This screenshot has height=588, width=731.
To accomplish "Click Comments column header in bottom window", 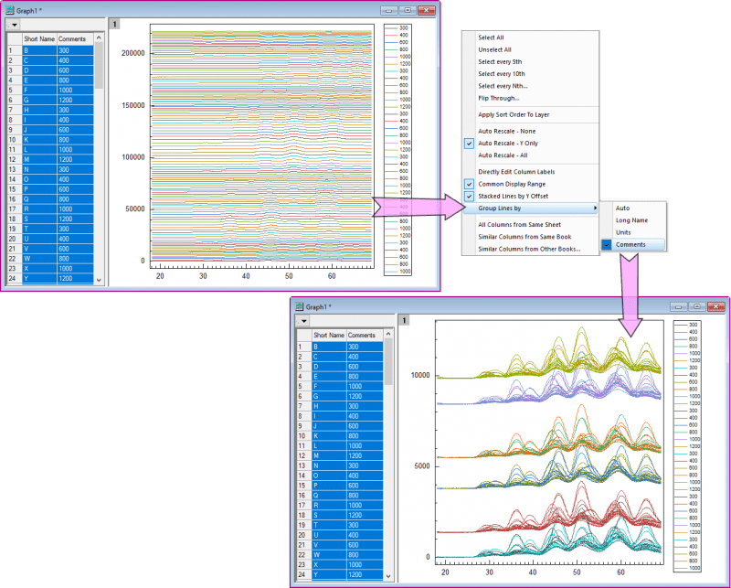I will (365, 335).
